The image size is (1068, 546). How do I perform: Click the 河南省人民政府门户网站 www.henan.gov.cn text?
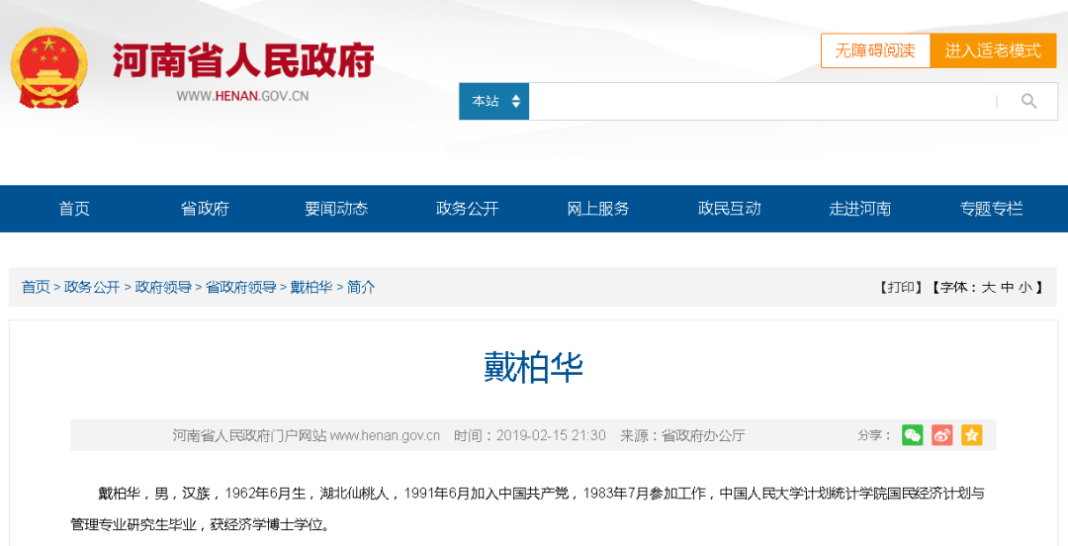(x=306, y=435)
